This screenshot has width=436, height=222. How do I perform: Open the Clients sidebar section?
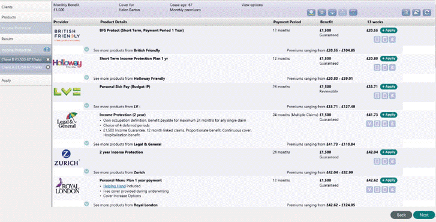coord(26,7)
